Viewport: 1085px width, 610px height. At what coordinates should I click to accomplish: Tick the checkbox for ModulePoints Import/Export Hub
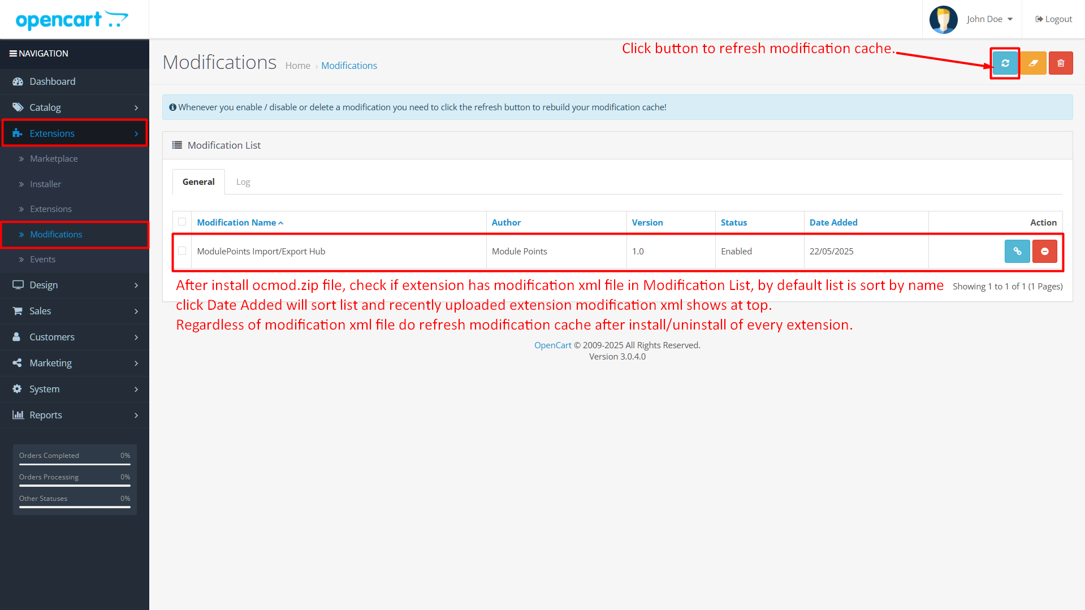[182, 251]
